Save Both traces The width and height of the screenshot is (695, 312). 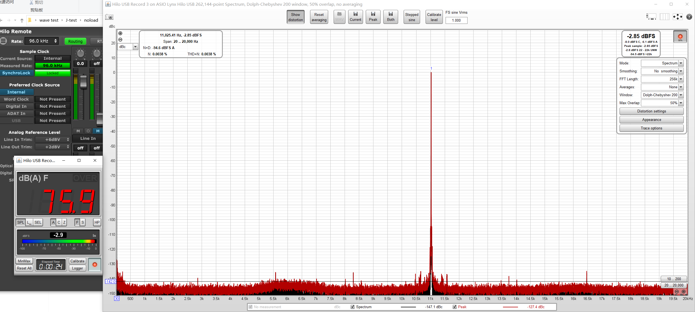coord(390,17)
